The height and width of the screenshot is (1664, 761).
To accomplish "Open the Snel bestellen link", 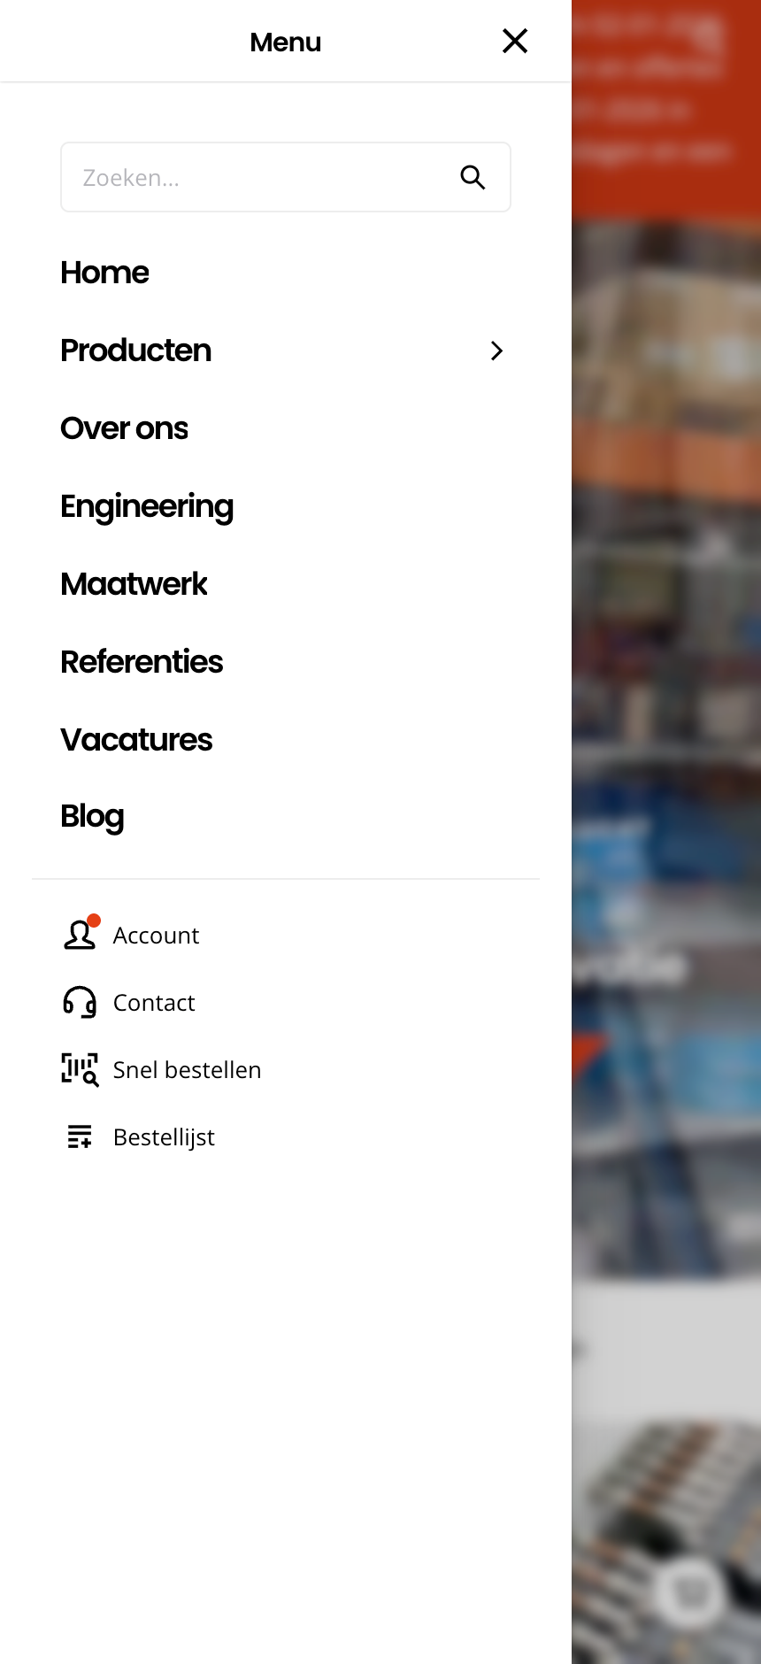I will pyautogui.click(x=187, y=1070).
